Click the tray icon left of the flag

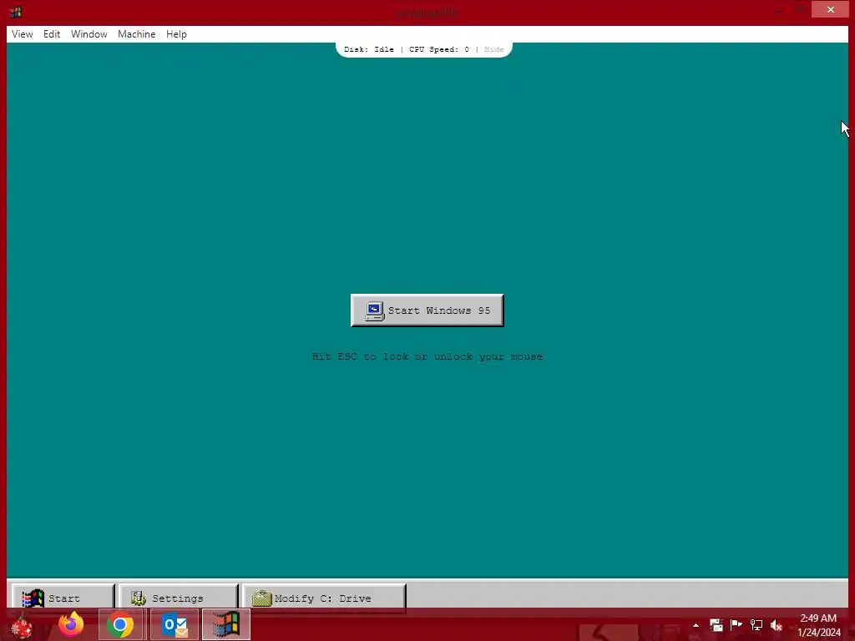tap(716, 625)
